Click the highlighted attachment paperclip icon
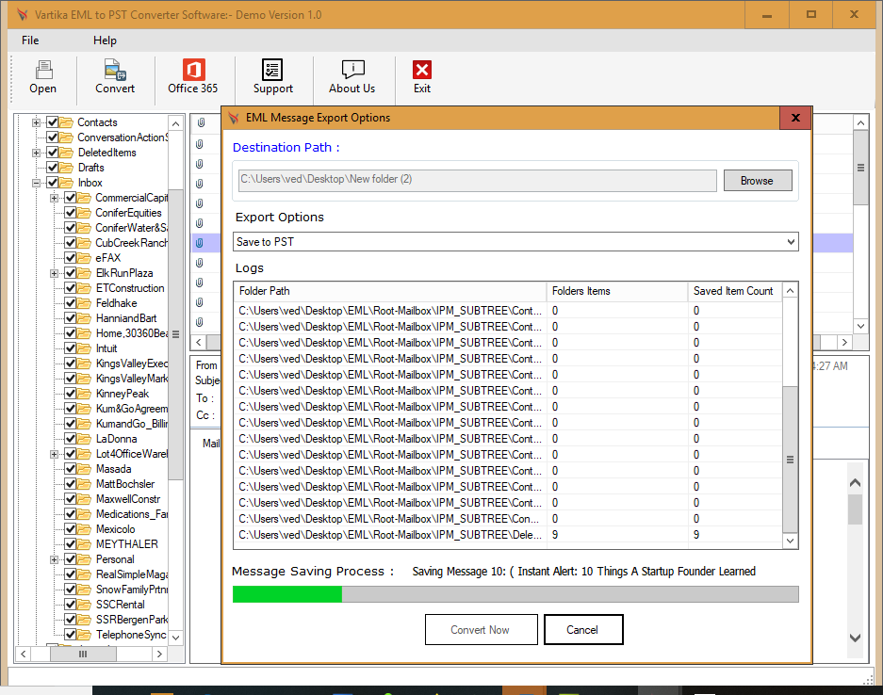Screen dimensions: 883x695 [200, 243]
